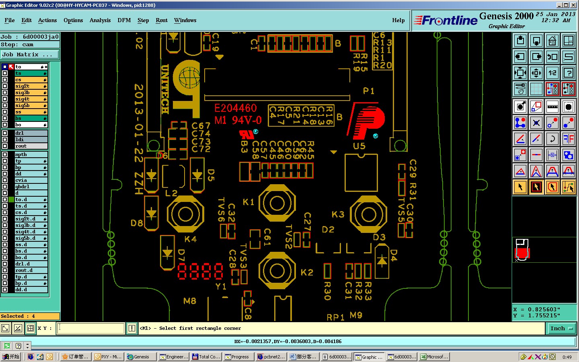Image resolution: width=579 pixels, height=362 pixels.
Task: Toggle checkbox for layer dd.d
Action: tap(5, 290)
